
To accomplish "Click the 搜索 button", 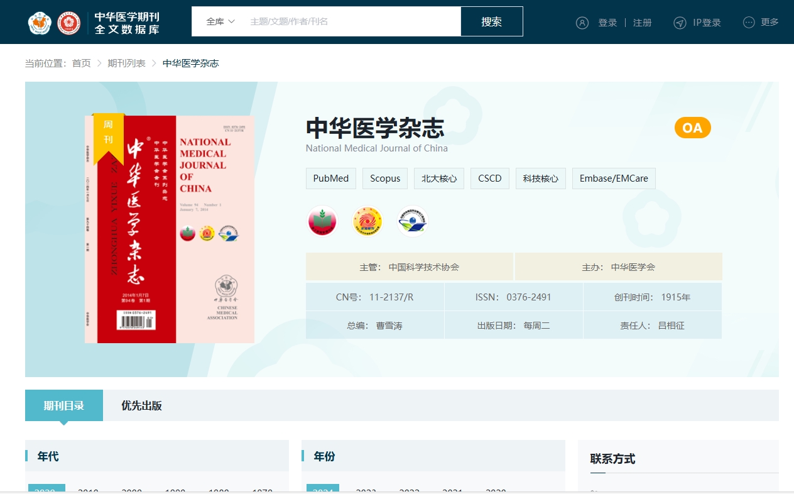I will point(492,21).
